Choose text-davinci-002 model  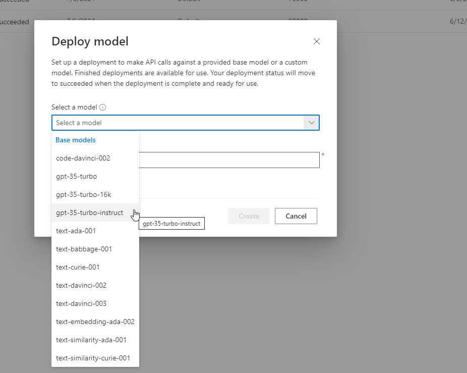tap(95, 285)
